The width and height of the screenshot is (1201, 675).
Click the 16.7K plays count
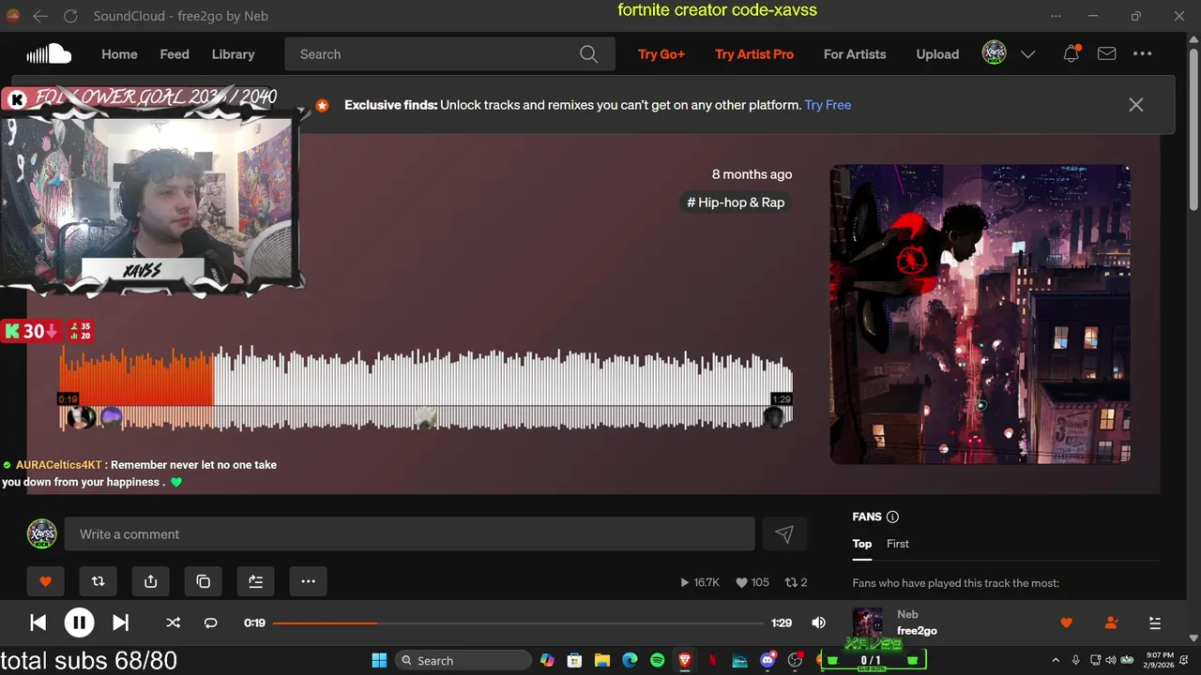point(700,582)
